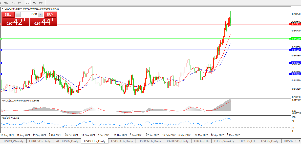
Task: Switch to H1 timeframe
Action: tap(13, 3)
